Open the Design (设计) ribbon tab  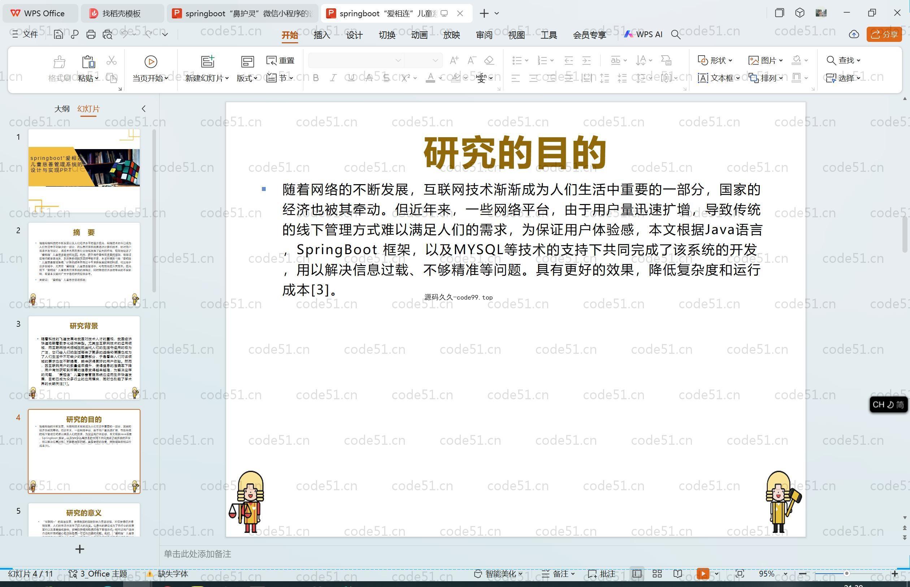(354, 35)
